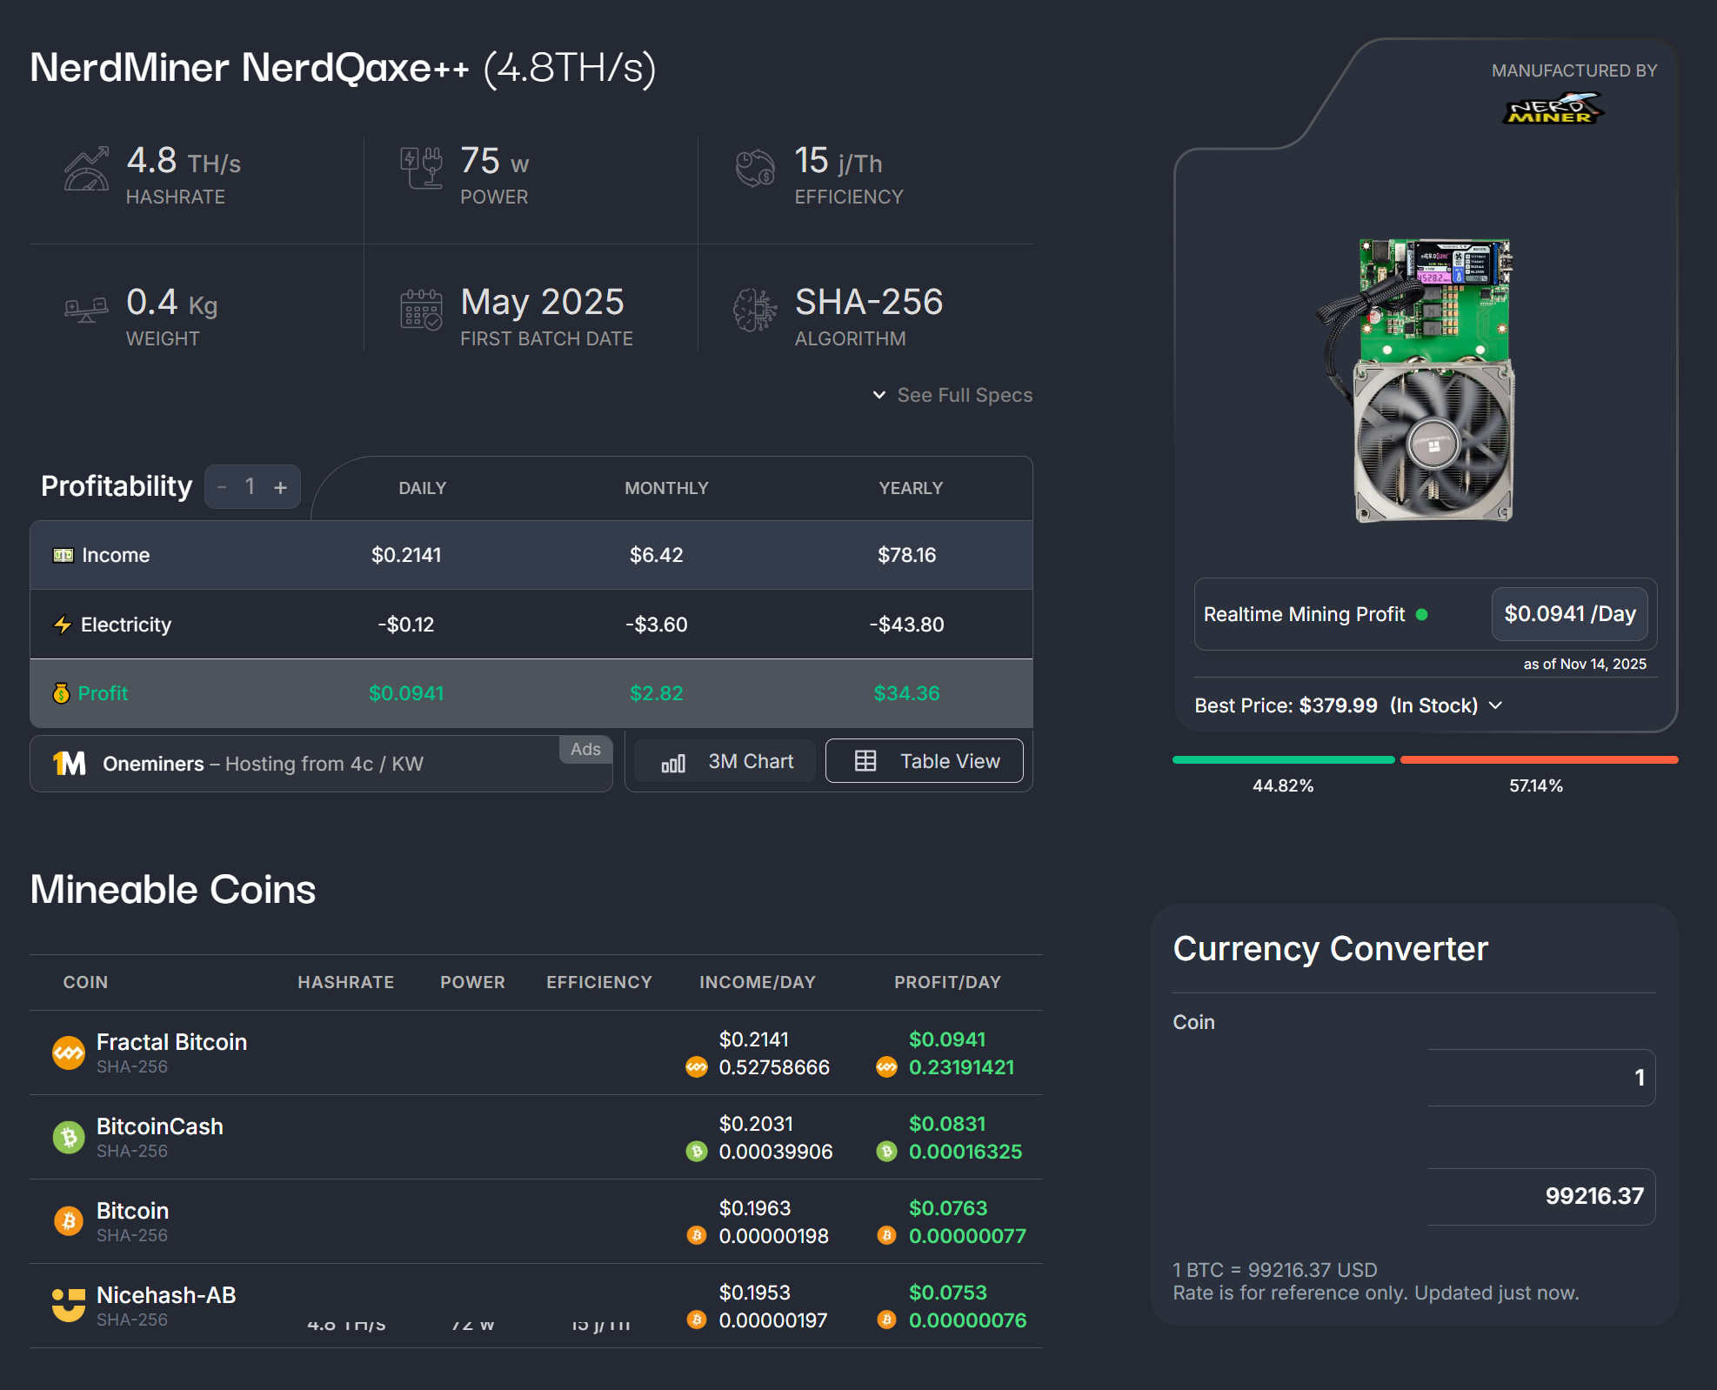Select the YEARLY profitability column header
The height and width of the screenshot is (1390, 1717).
click(910, 488)
